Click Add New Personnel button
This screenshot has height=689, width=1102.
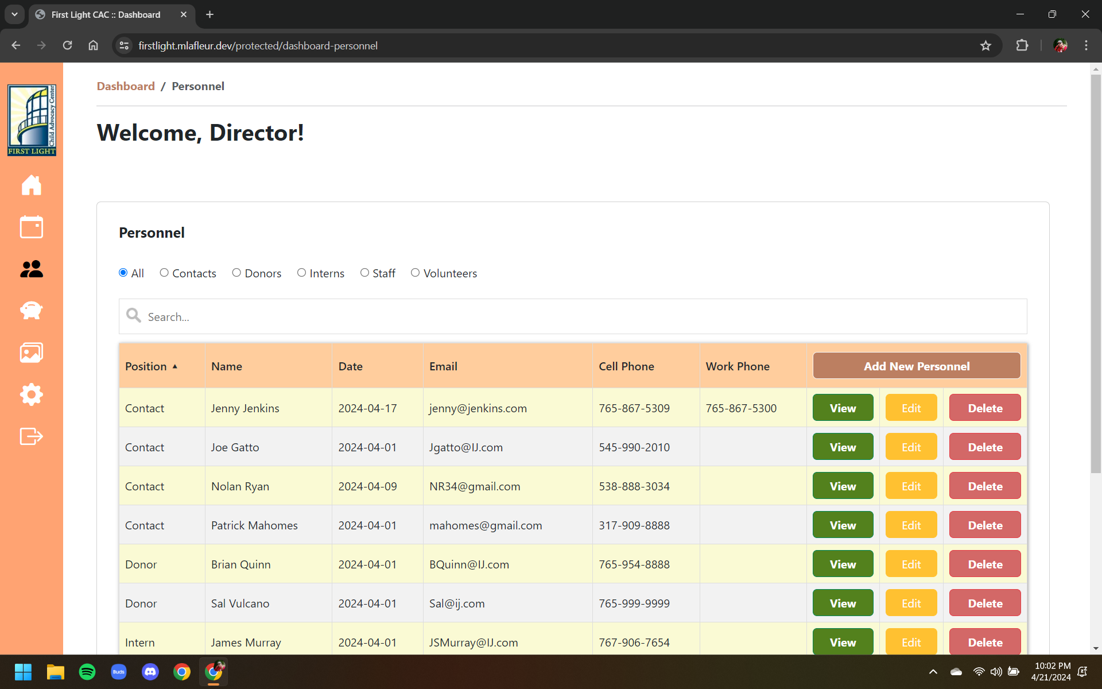click(917, 366)
